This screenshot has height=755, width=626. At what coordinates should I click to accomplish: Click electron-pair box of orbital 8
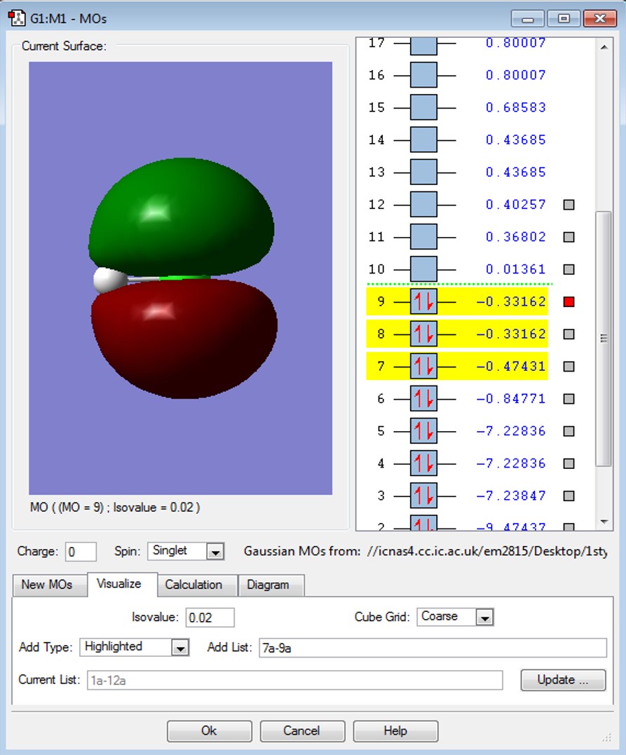coord(423,334)
